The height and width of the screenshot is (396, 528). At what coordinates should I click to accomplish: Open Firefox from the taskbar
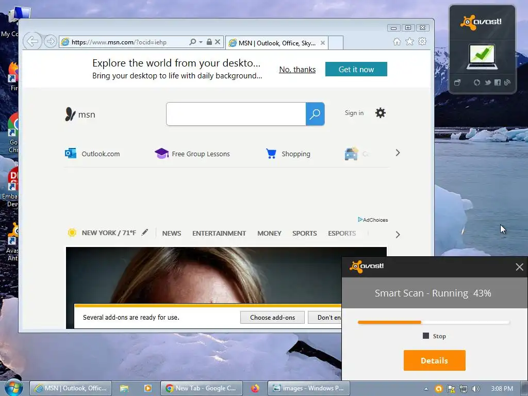pos(255,388)
